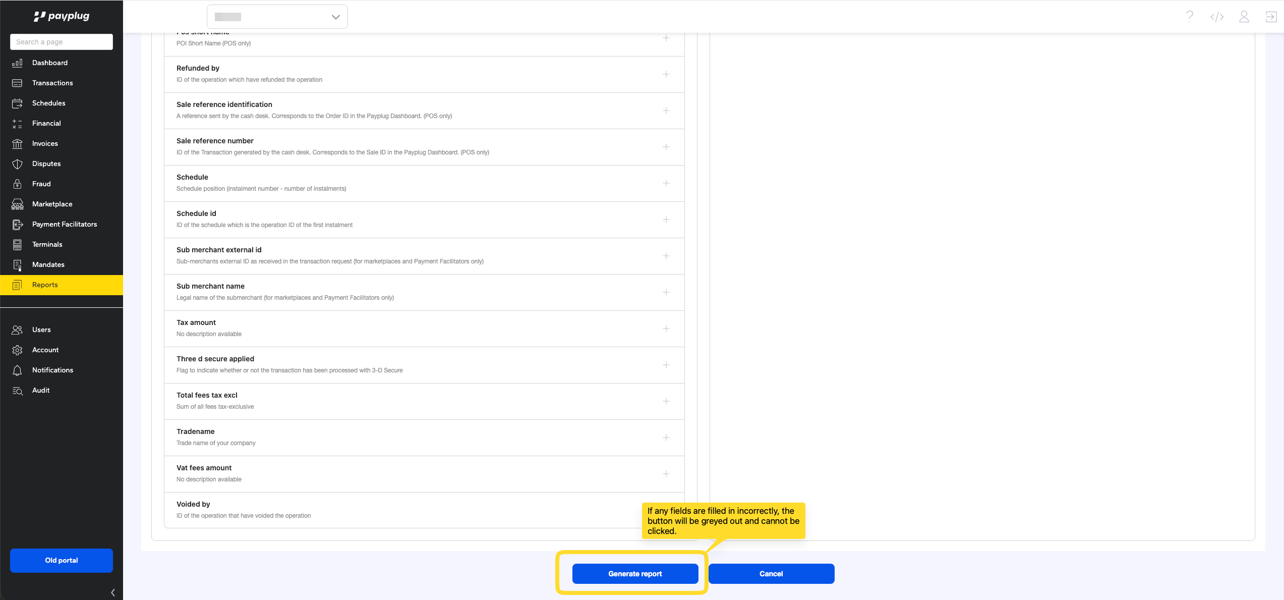Click the logout icon in header
Viewport: 1284px width, 600px height.
pos(1270,17)
